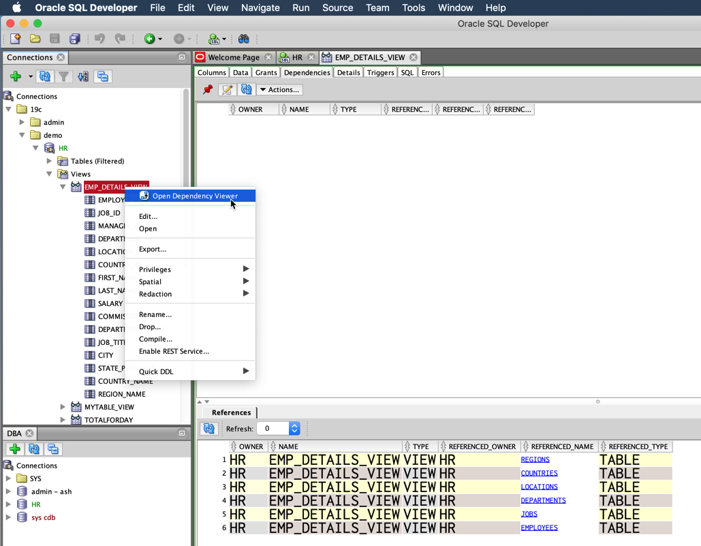Click the refresh icon in References pane

click(x=208, y=428)
